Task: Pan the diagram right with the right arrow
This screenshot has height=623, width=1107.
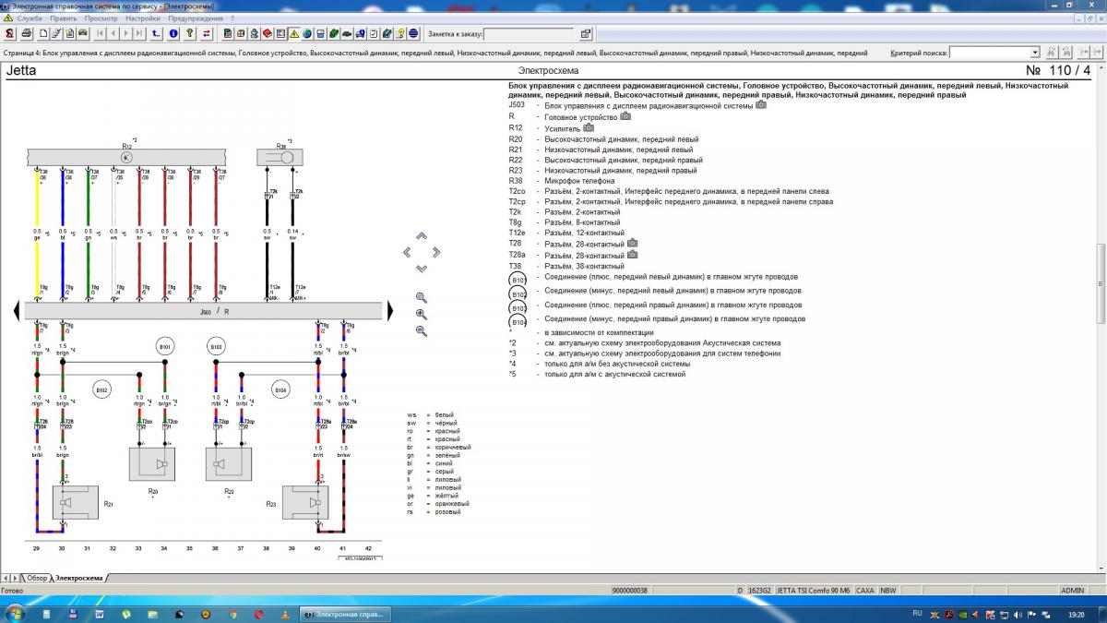Action: click(436, 252)
